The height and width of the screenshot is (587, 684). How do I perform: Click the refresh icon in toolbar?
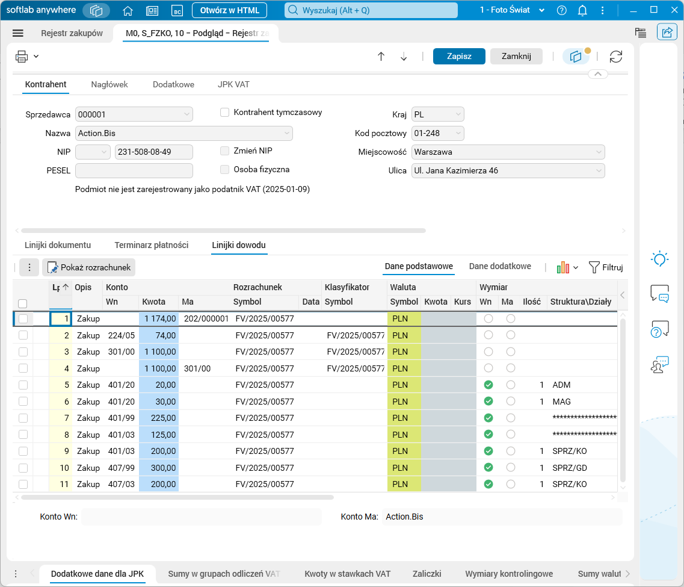[615, 57]
